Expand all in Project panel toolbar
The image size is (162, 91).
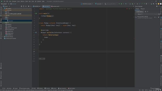coord(24,6)
